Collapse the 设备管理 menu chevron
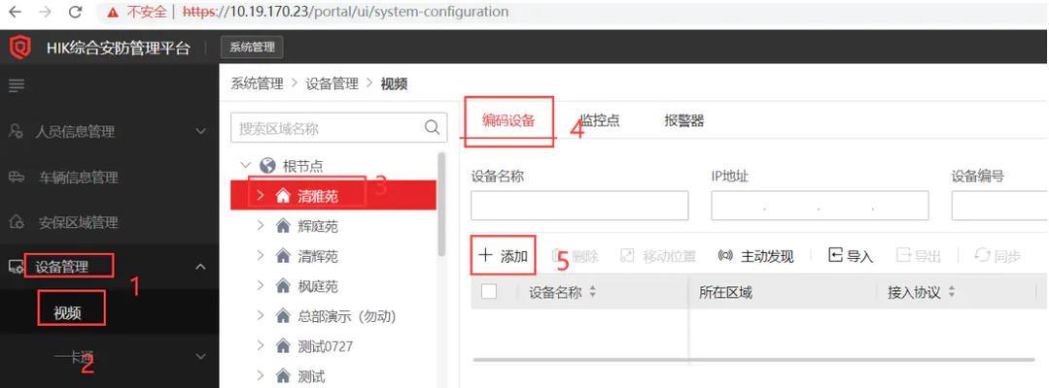Viewport: 1049px width, 388px height. (200, 267)
